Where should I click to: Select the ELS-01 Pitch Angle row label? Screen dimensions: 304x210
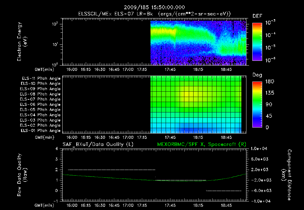pyautogui.click(x=41, y=131)
